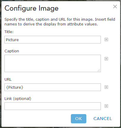The width and height of the screenshot is (121, 128).
Task: Click the instruction paragraph about attribute values
Action: pos(60,22)
